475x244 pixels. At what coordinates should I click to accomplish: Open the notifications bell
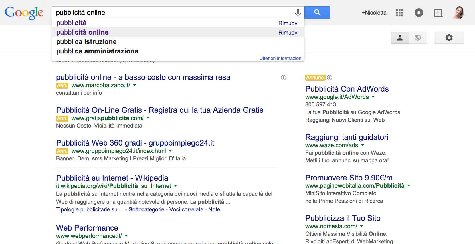[419, 13]
